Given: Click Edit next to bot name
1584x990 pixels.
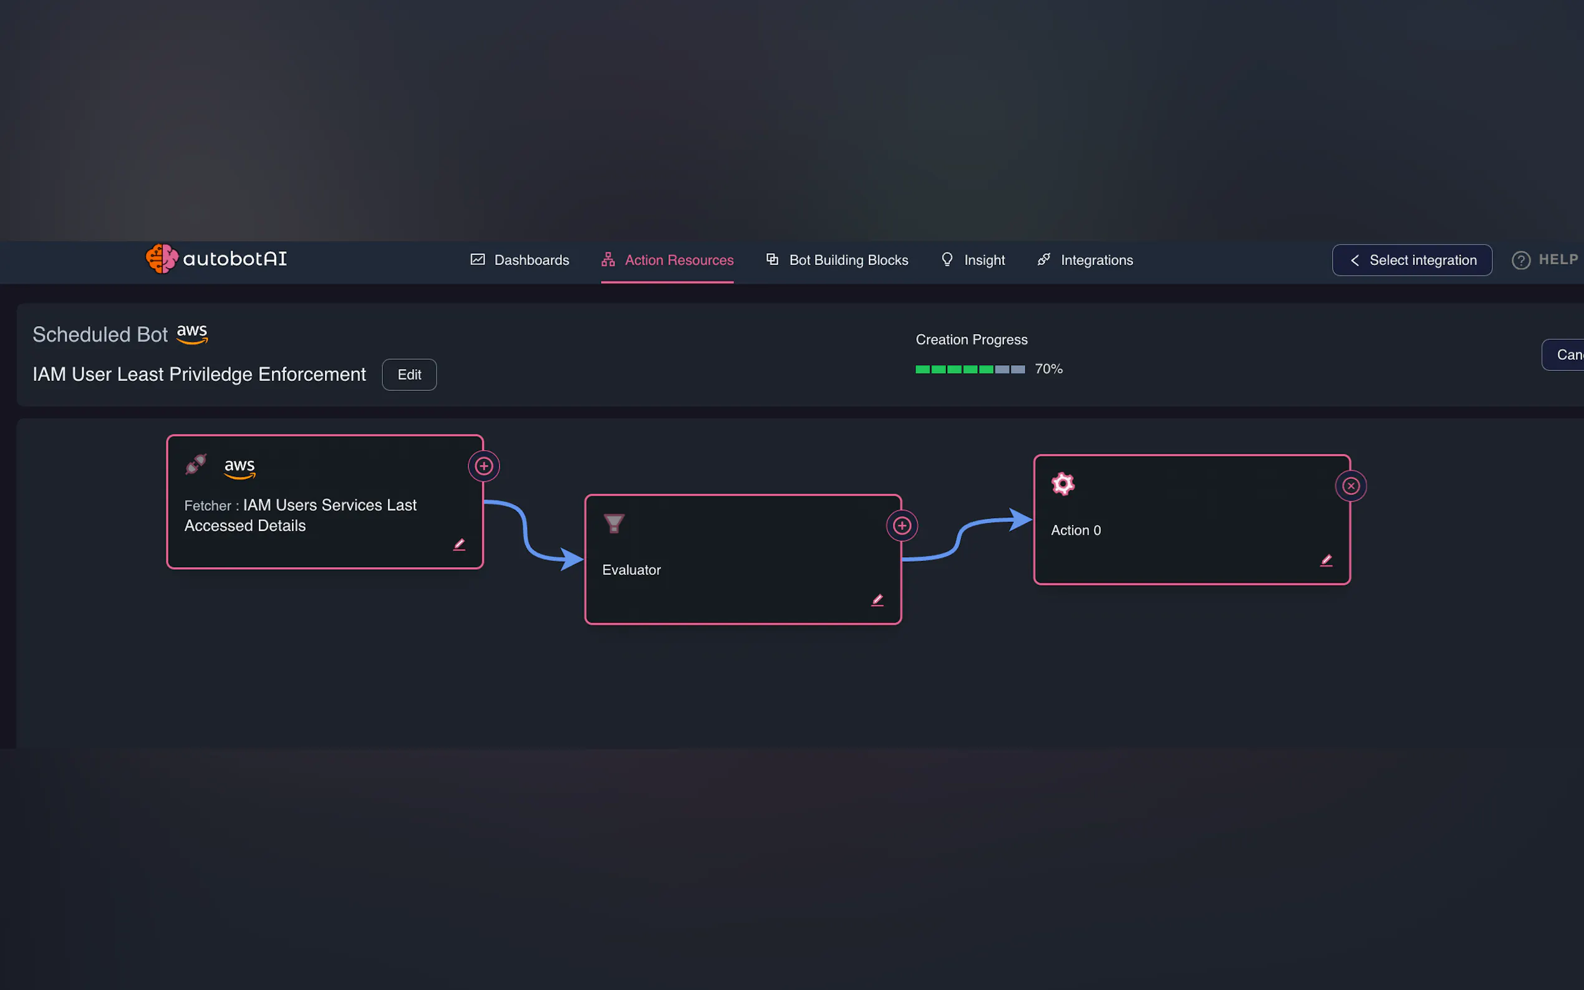Looking at the screenshot, I should pos(409,375).
